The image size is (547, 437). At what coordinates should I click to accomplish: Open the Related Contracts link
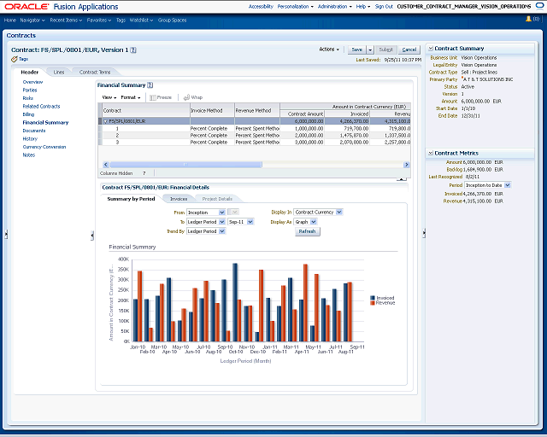41,107
